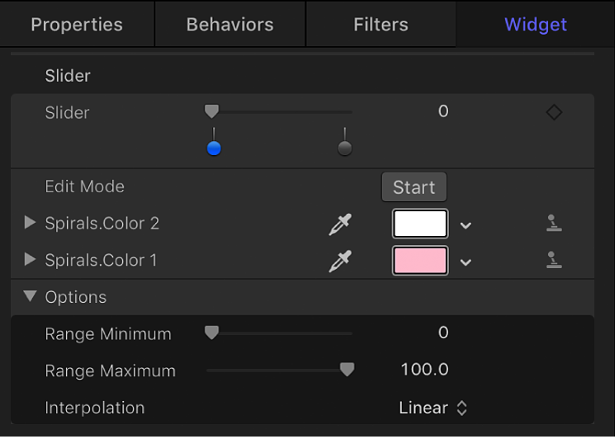This screenshot has width=615, height=439.
Task: Click the pink Spirals.Color 1 swatch
Action: [420, 261]
